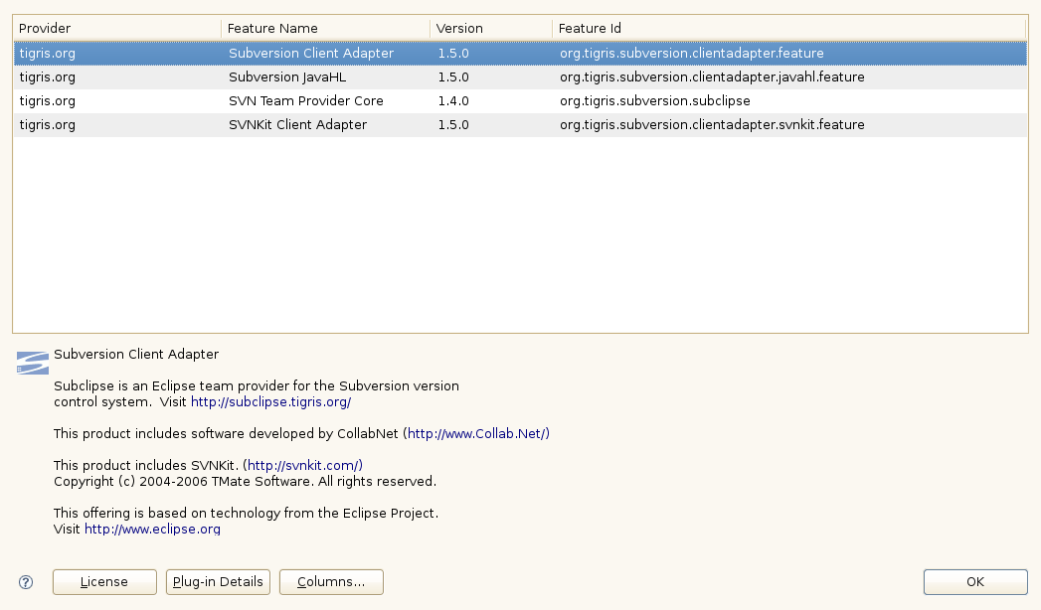The height and width of the screenshot is (610, 1041).
Task: Click tigris.org provider of SVNKit Client Adapter
Action: pos(47,124)
